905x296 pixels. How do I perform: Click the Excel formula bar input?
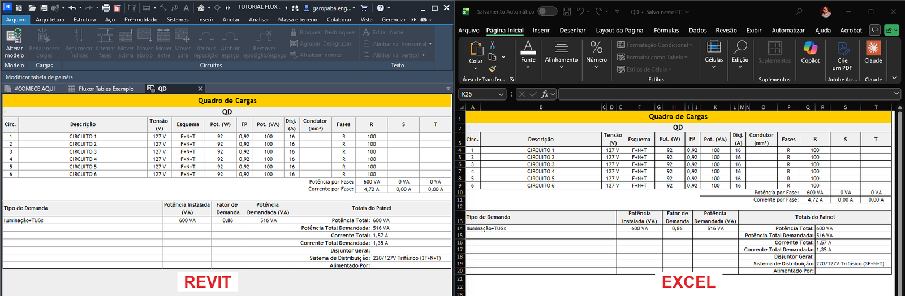(725, 94)
